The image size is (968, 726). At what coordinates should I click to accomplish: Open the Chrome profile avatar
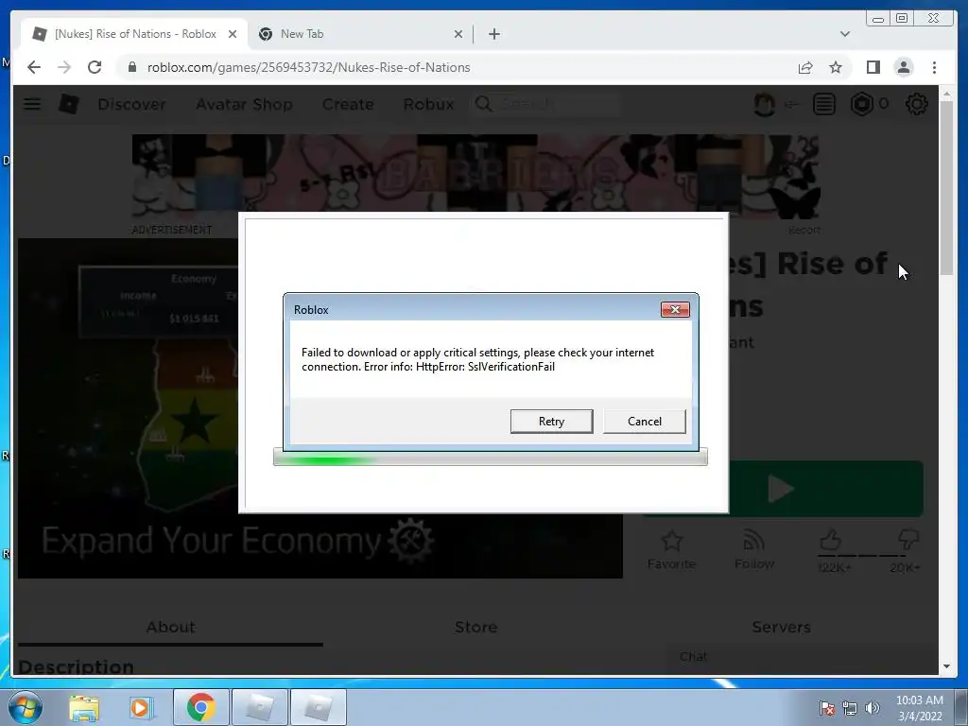(903, 67)
